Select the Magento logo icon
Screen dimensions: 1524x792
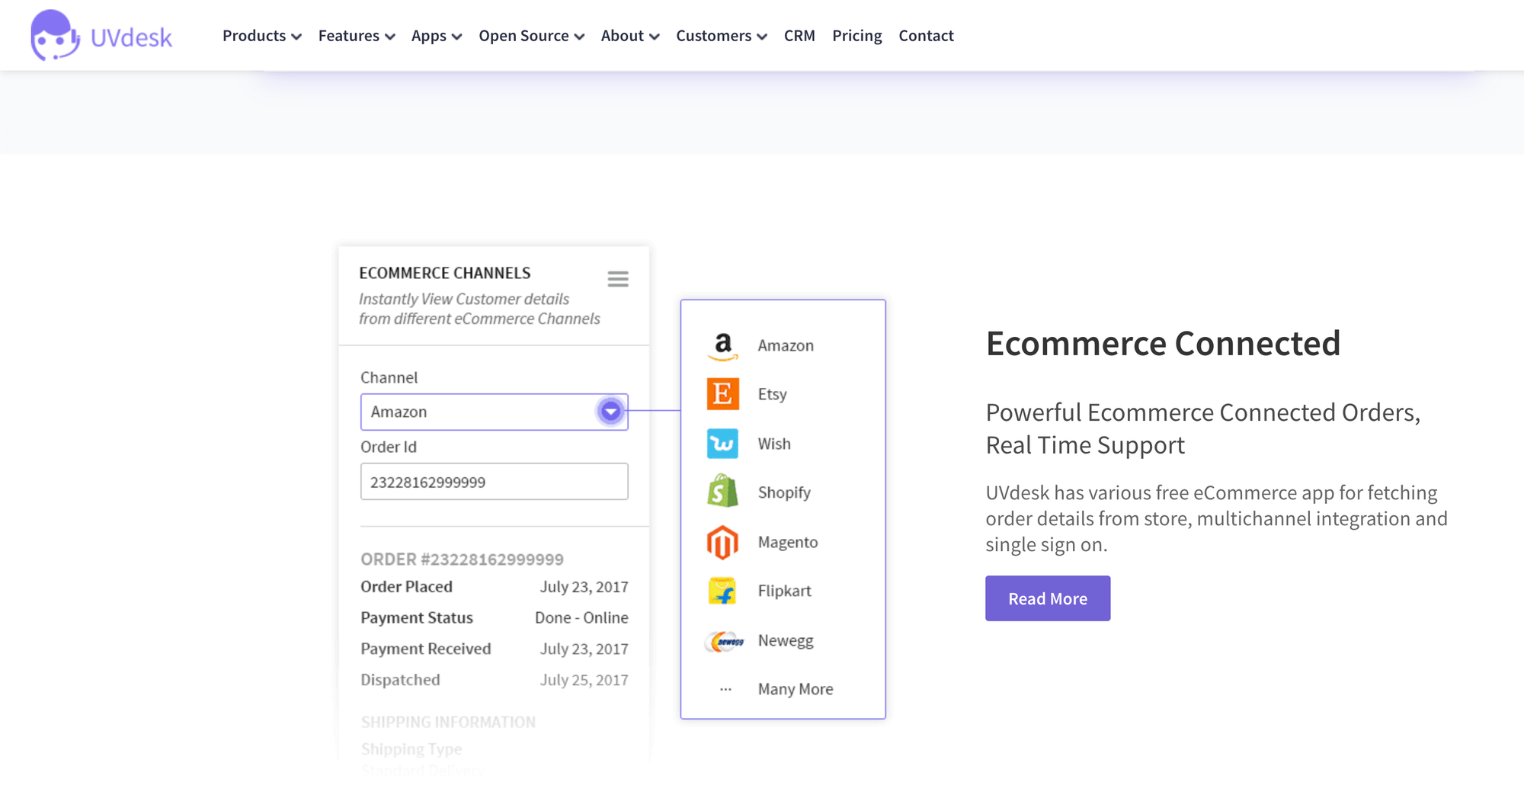pos(722,542)
